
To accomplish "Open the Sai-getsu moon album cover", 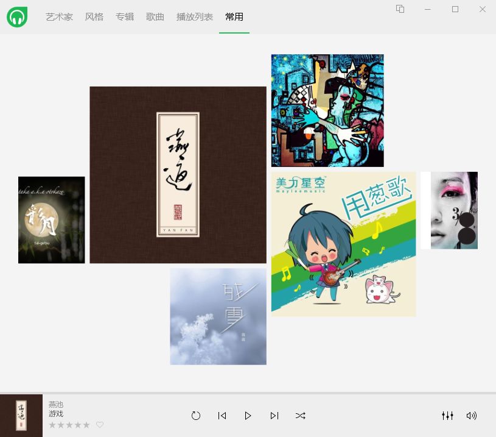I will pos(52,220).
